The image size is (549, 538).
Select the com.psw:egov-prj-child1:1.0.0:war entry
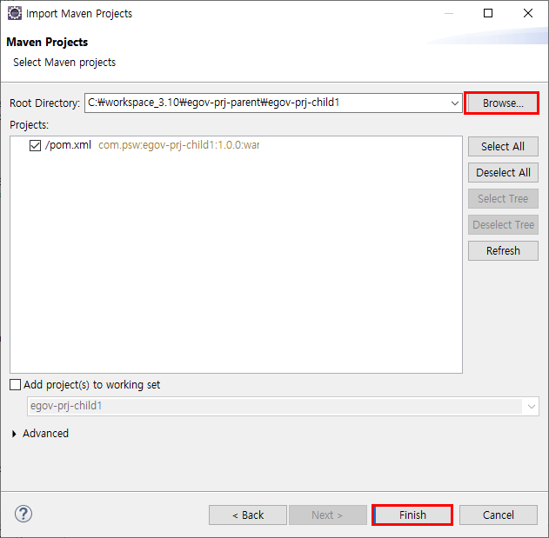pos(179,145)
